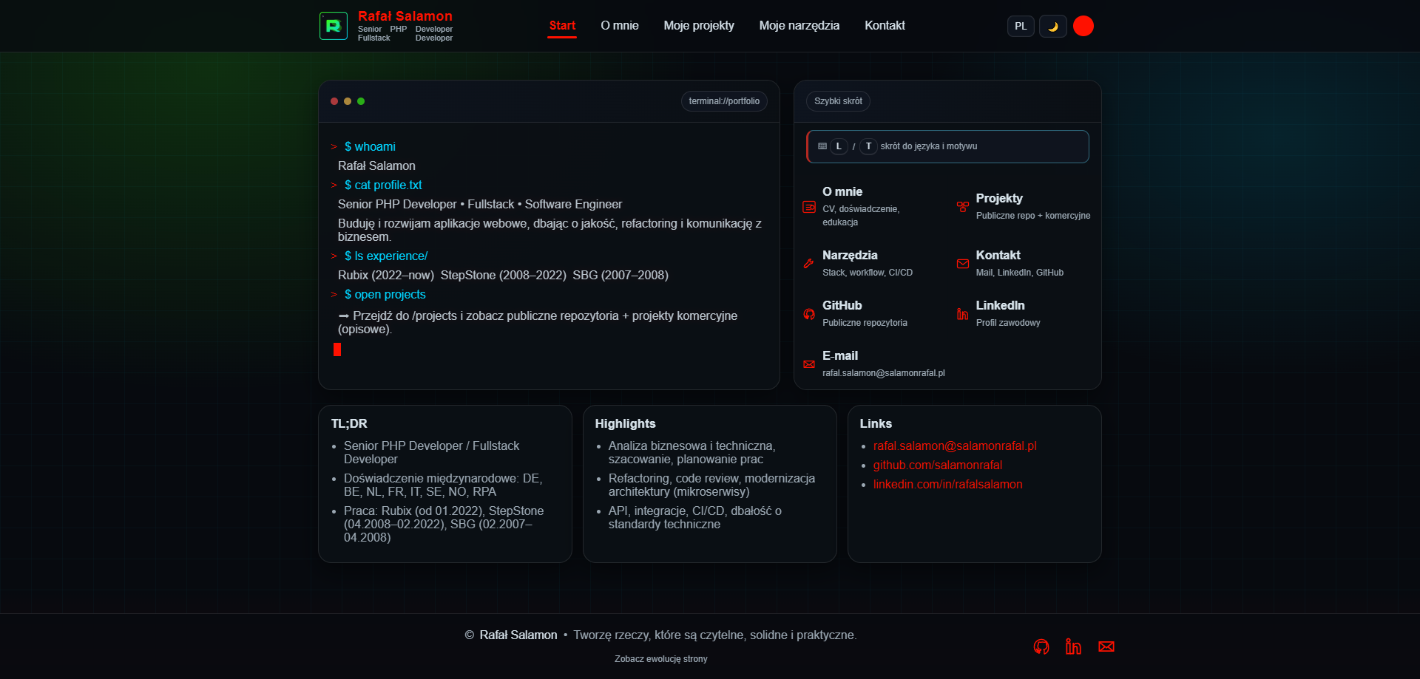Click the Narzędzia wrench icon
The width and height of the screenshot is (1420, 679).
point(809,264)
